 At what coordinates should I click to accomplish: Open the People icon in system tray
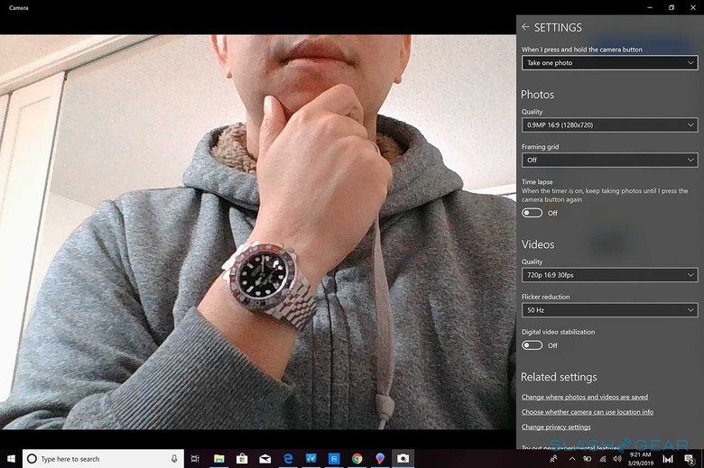tap(553, 459)
